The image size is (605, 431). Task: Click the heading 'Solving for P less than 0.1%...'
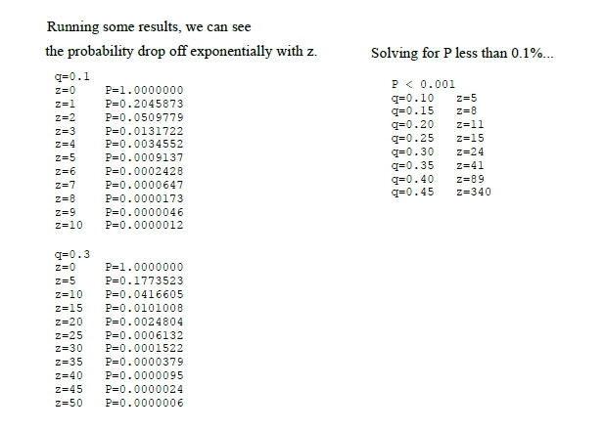[462, 53]
